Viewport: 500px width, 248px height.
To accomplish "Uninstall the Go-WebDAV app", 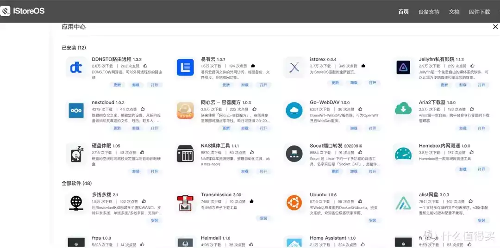I will click(354, 128).
